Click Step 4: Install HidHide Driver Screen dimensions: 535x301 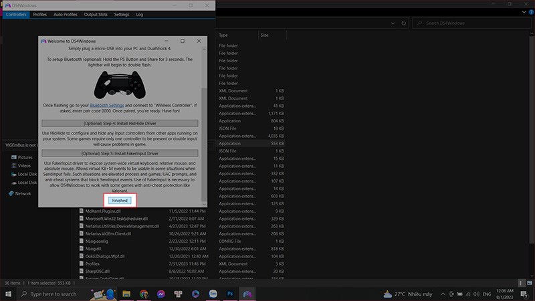tap(120, 123)
